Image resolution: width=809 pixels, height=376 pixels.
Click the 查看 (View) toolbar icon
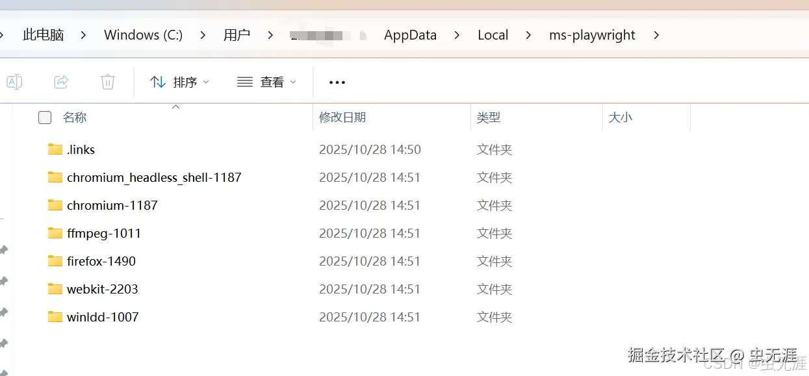tap(244, 81)
